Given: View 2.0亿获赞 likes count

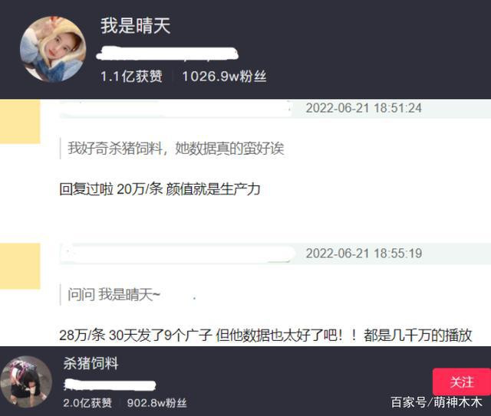Looking at the screenshot, I should [87, 403].
